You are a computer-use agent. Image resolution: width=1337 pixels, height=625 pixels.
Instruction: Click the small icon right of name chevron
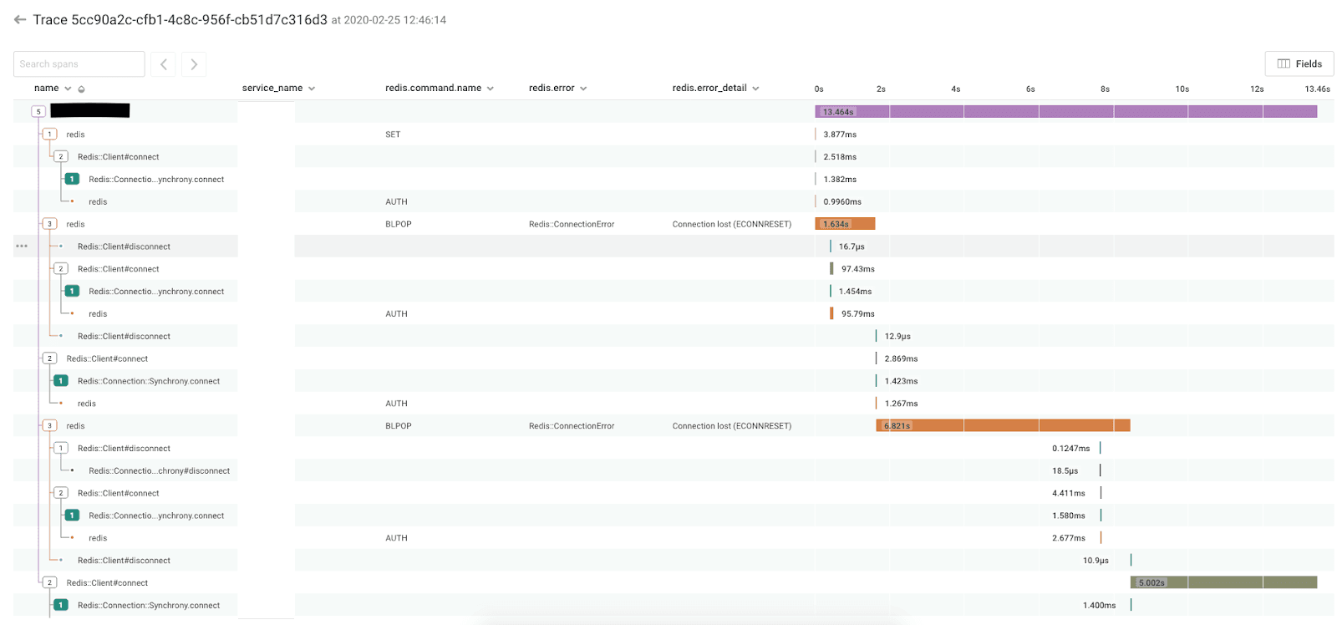[81, 89]
